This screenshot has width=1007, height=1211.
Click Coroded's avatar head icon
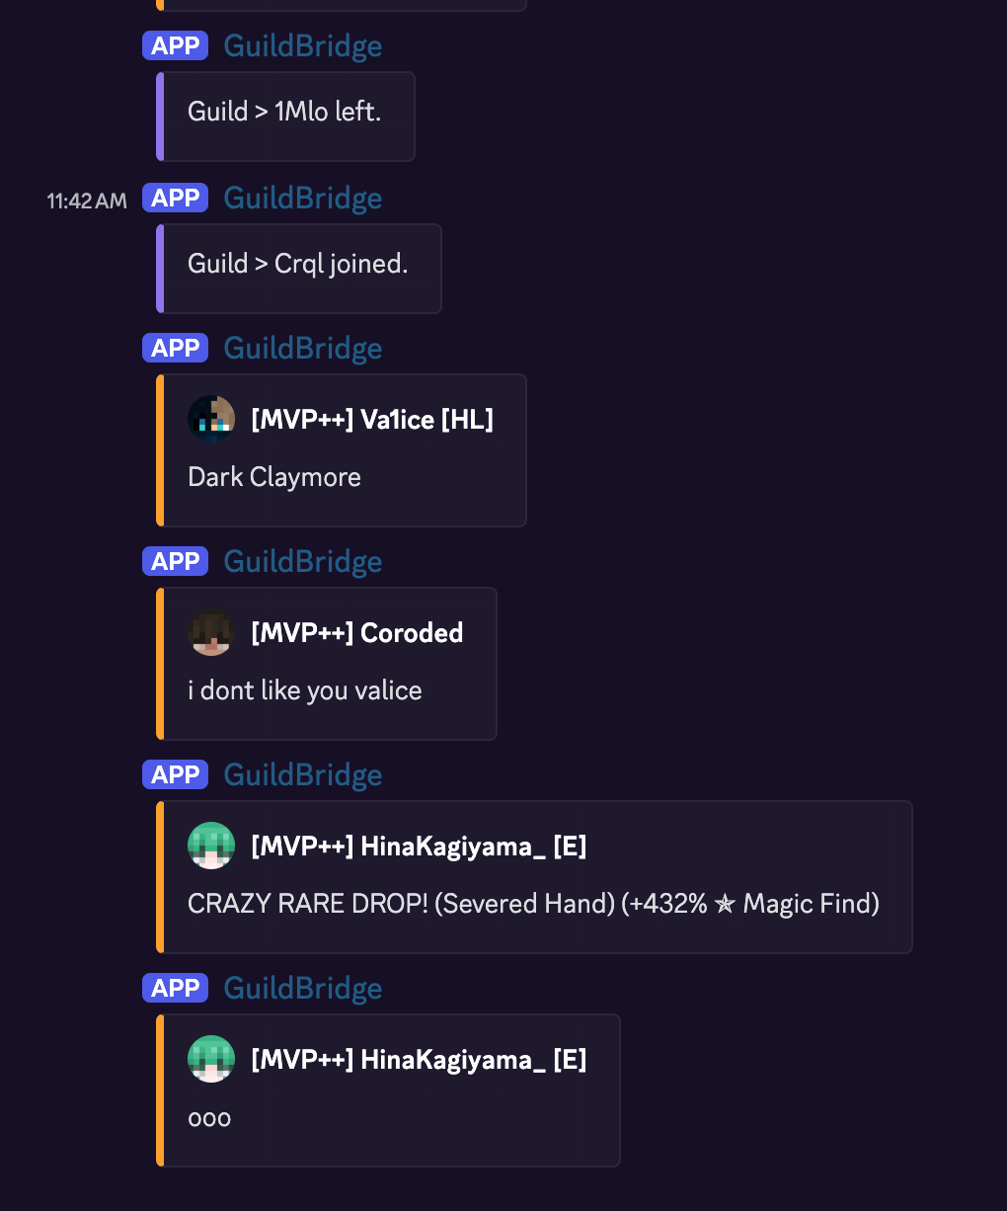click(x=211, y=632)
